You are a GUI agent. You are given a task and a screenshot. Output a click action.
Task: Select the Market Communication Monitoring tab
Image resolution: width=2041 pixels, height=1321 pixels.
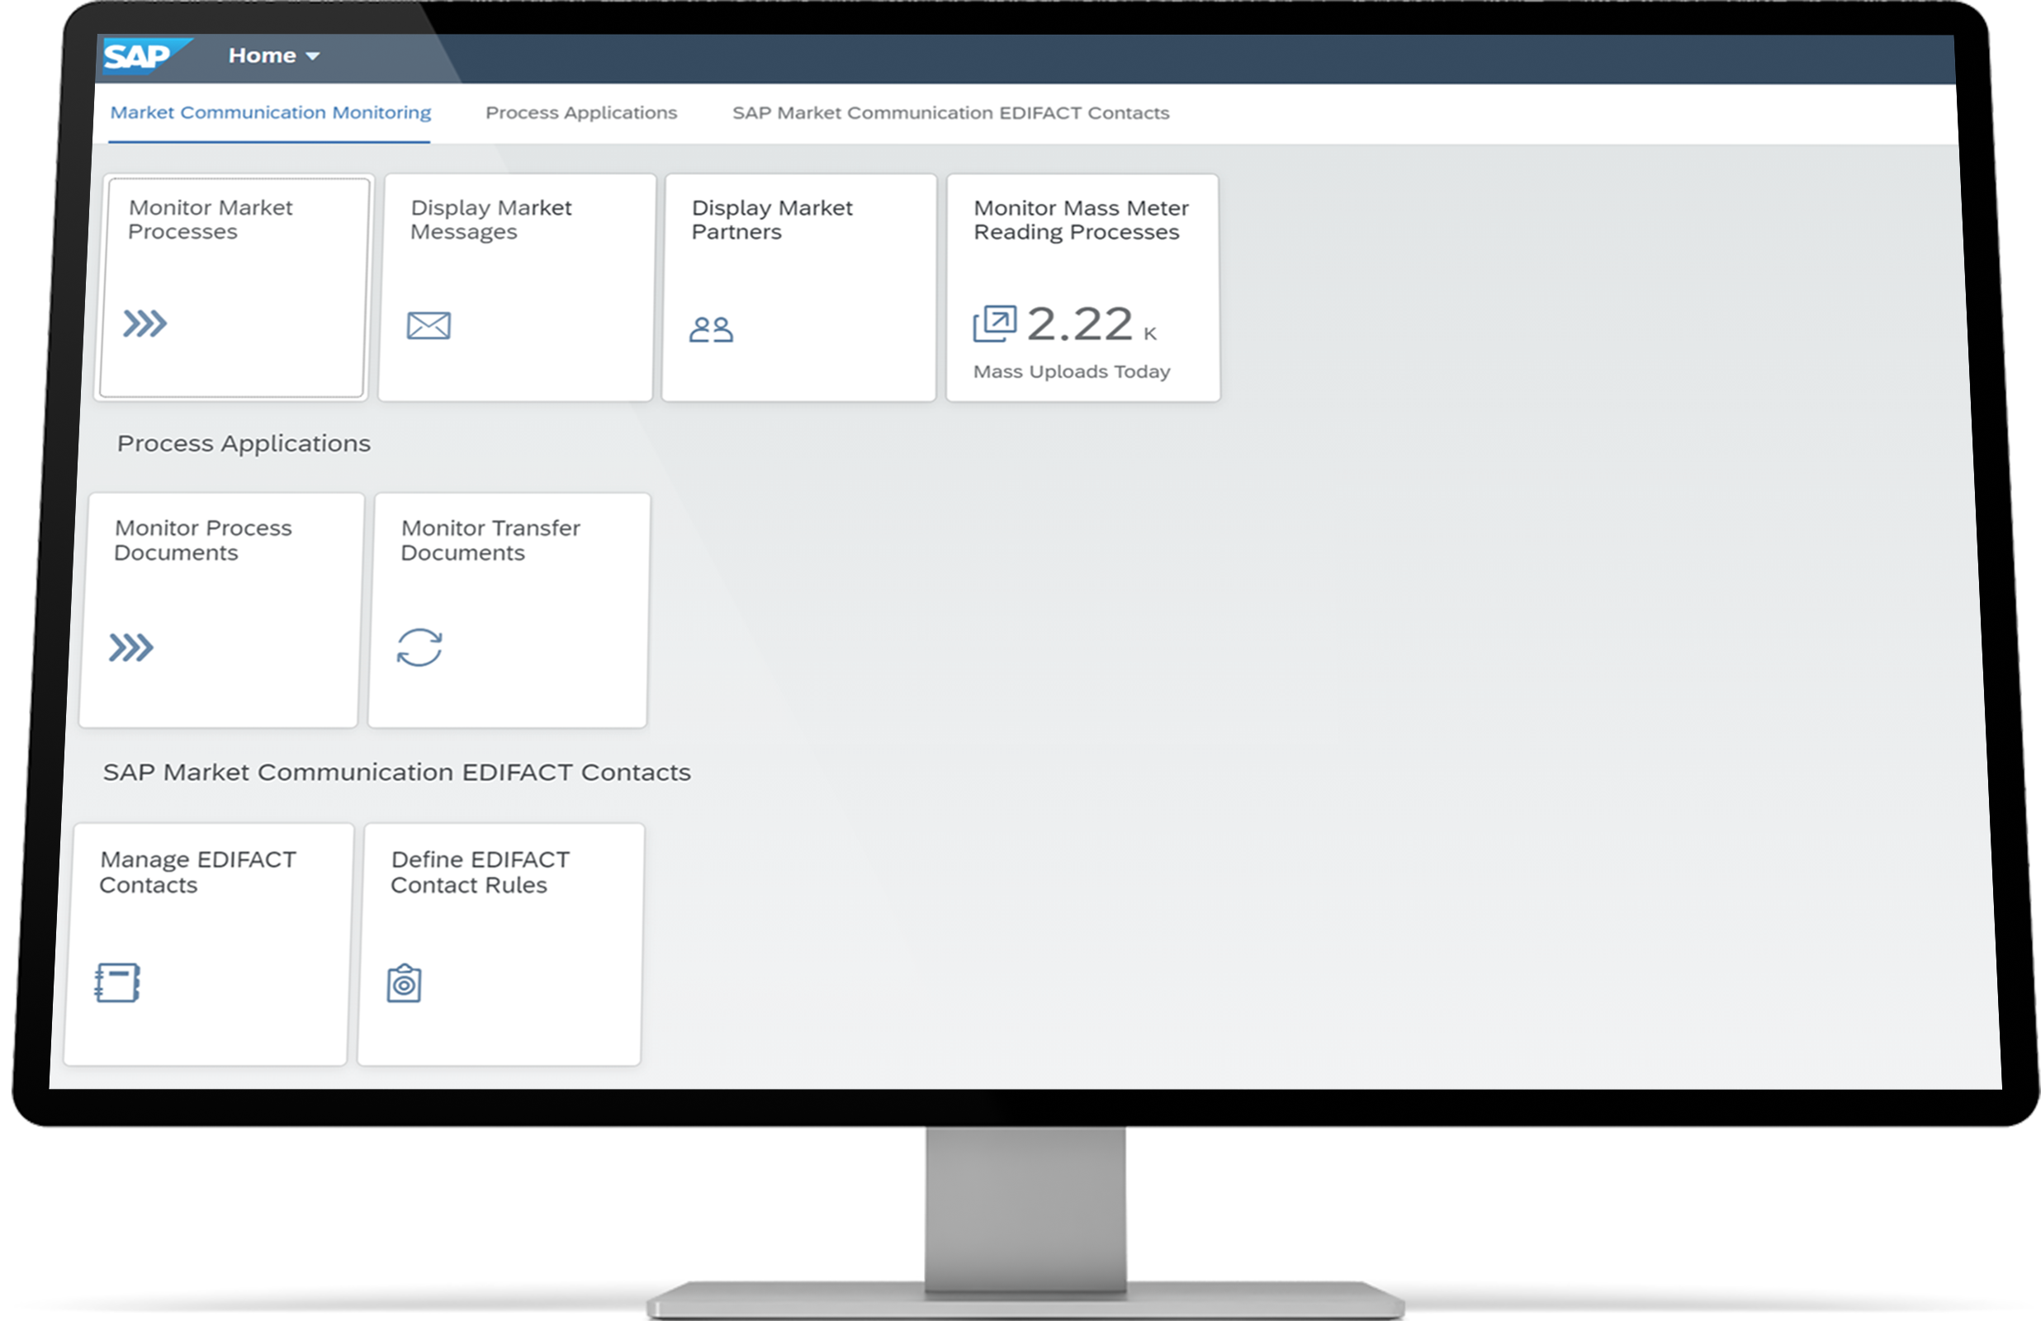270,112
